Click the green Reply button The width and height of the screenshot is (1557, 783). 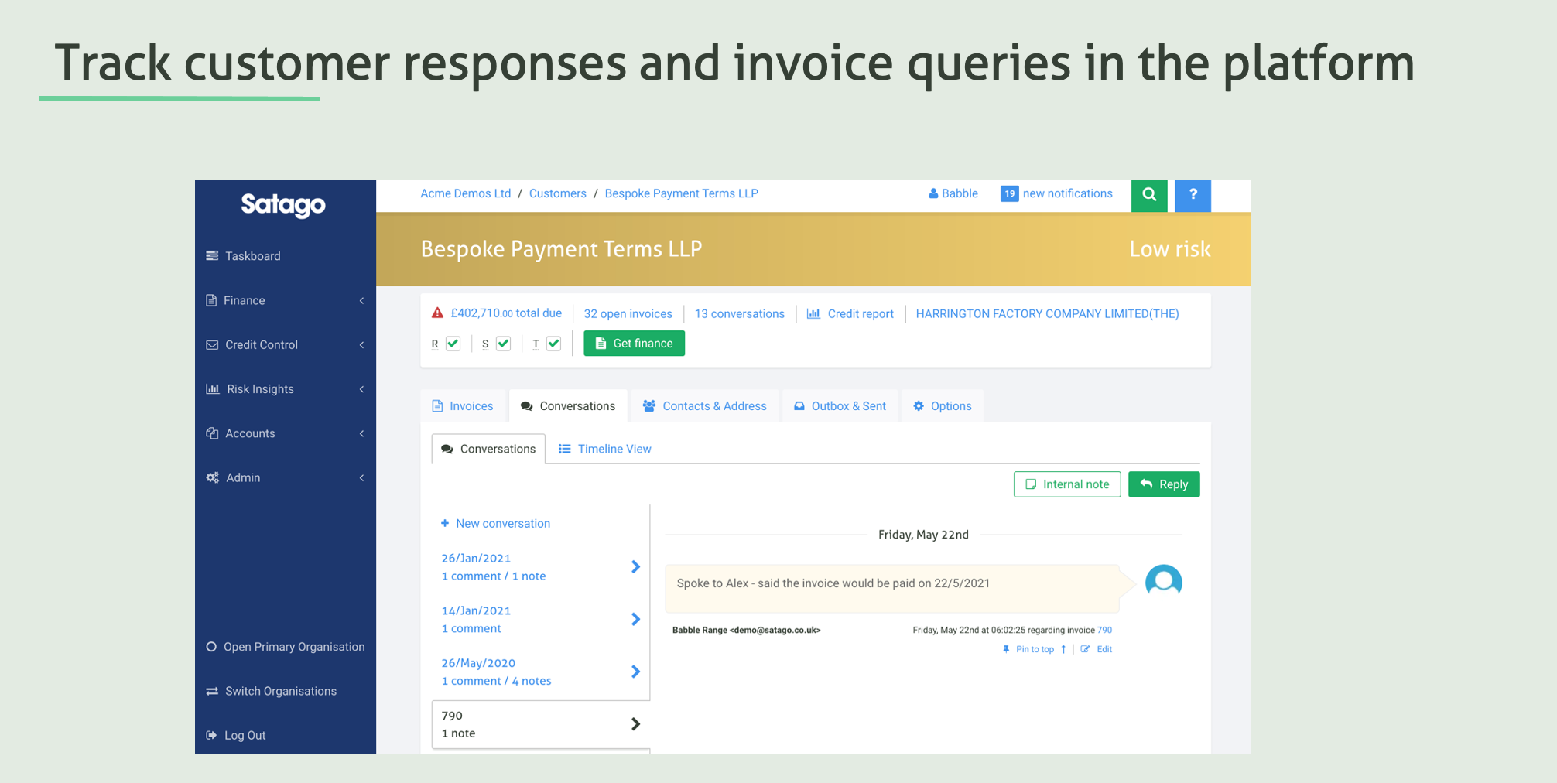click(1164, 484)
